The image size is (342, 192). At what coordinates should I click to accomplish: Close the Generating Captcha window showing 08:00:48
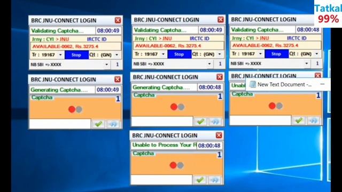220,77
